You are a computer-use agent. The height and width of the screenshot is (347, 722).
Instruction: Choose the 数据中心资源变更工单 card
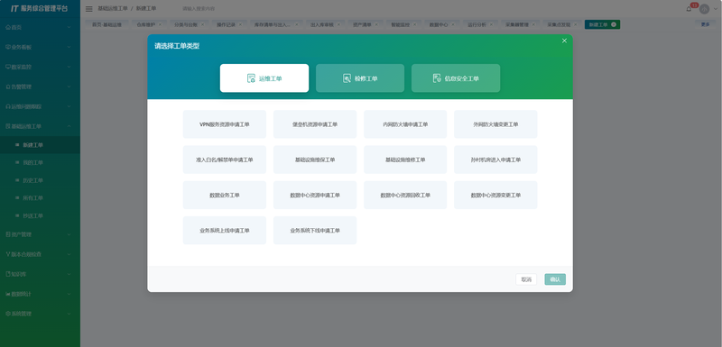click(x=495, y=195)
